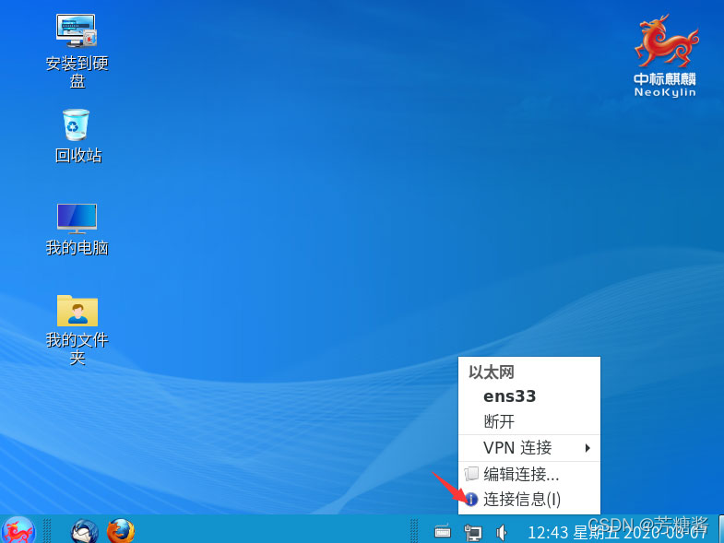The height and width of the screenshot is (543, 724).
Task: Choose 断开 to disconnect the network
Action: pyautogui.click(x=529, y=421)
